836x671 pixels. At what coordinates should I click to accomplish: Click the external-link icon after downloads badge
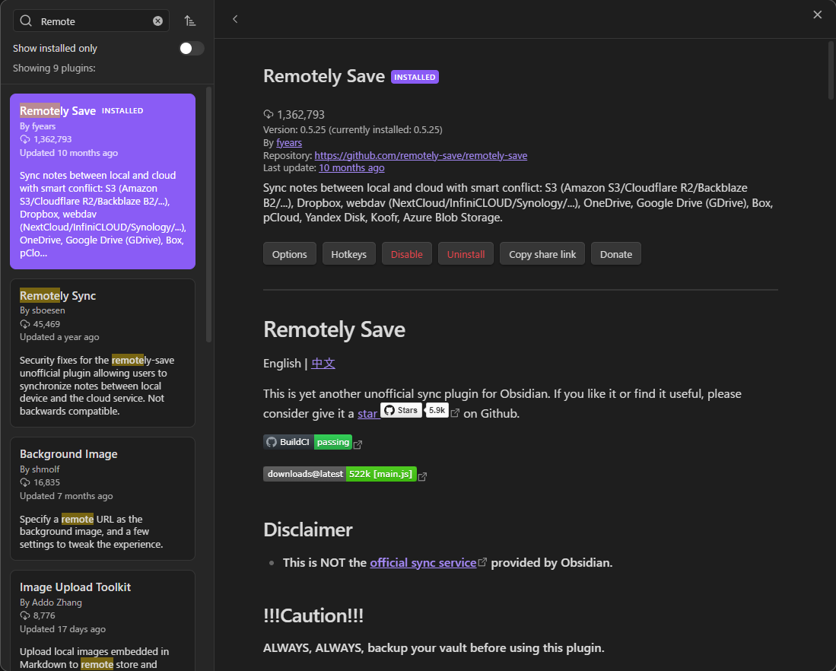422,476
